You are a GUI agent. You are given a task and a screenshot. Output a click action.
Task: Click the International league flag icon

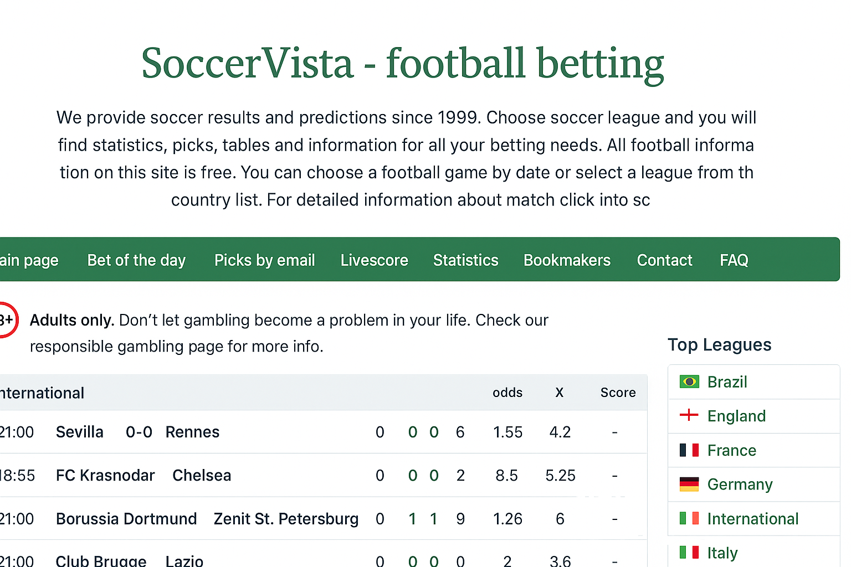pyautogui.click(x=689, y=519)
